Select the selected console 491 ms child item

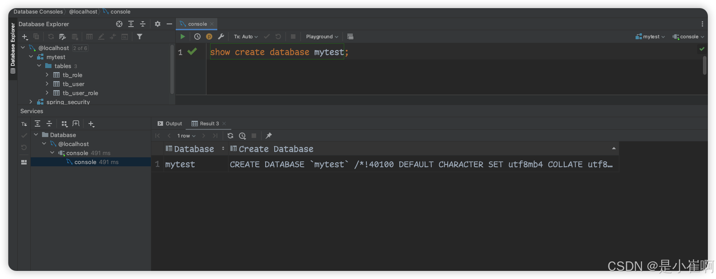[90, 162]
